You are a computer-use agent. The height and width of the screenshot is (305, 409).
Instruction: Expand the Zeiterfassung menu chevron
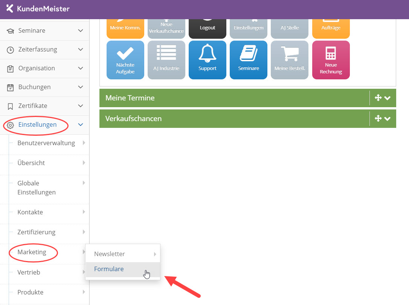tap(81, 49)
